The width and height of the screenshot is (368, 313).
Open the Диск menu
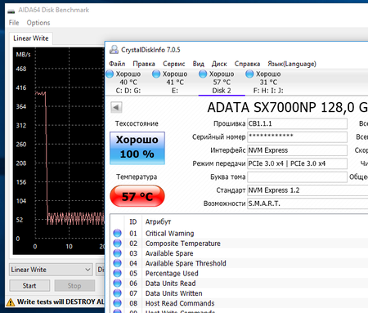[219, 64]
